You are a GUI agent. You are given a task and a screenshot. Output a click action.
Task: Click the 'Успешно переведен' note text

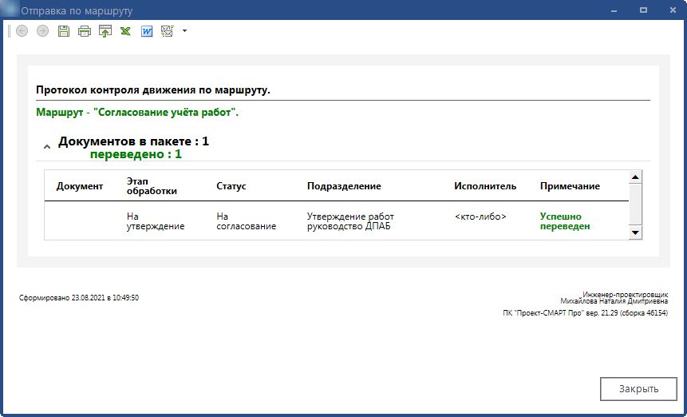click(x=565, y=221)
